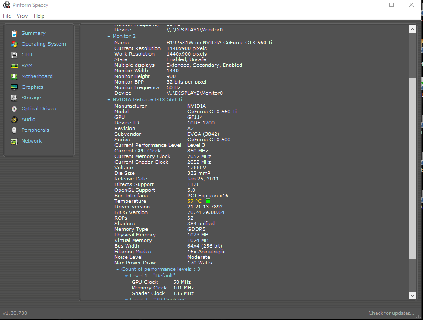Collapse the NVIDIA GeForce GTX 560 Ti node
Screen dimensions: 423x320
coord(109,99)
